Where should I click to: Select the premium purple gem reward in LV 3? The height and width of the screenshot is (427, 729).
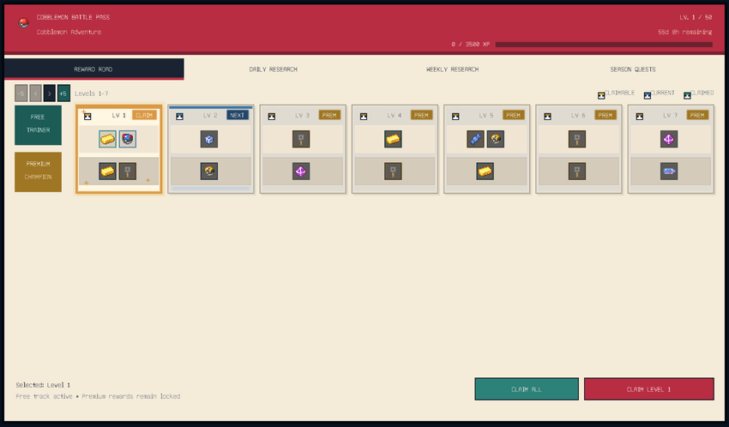coord(301,171)
